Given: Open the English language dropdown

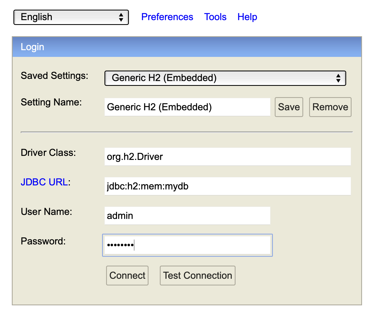Looking at the screenshot, I should coord(71,17).
